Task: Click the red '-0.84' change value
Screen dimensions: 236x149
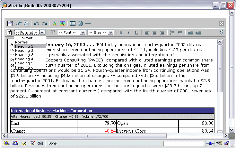Action: coord(110,131)
